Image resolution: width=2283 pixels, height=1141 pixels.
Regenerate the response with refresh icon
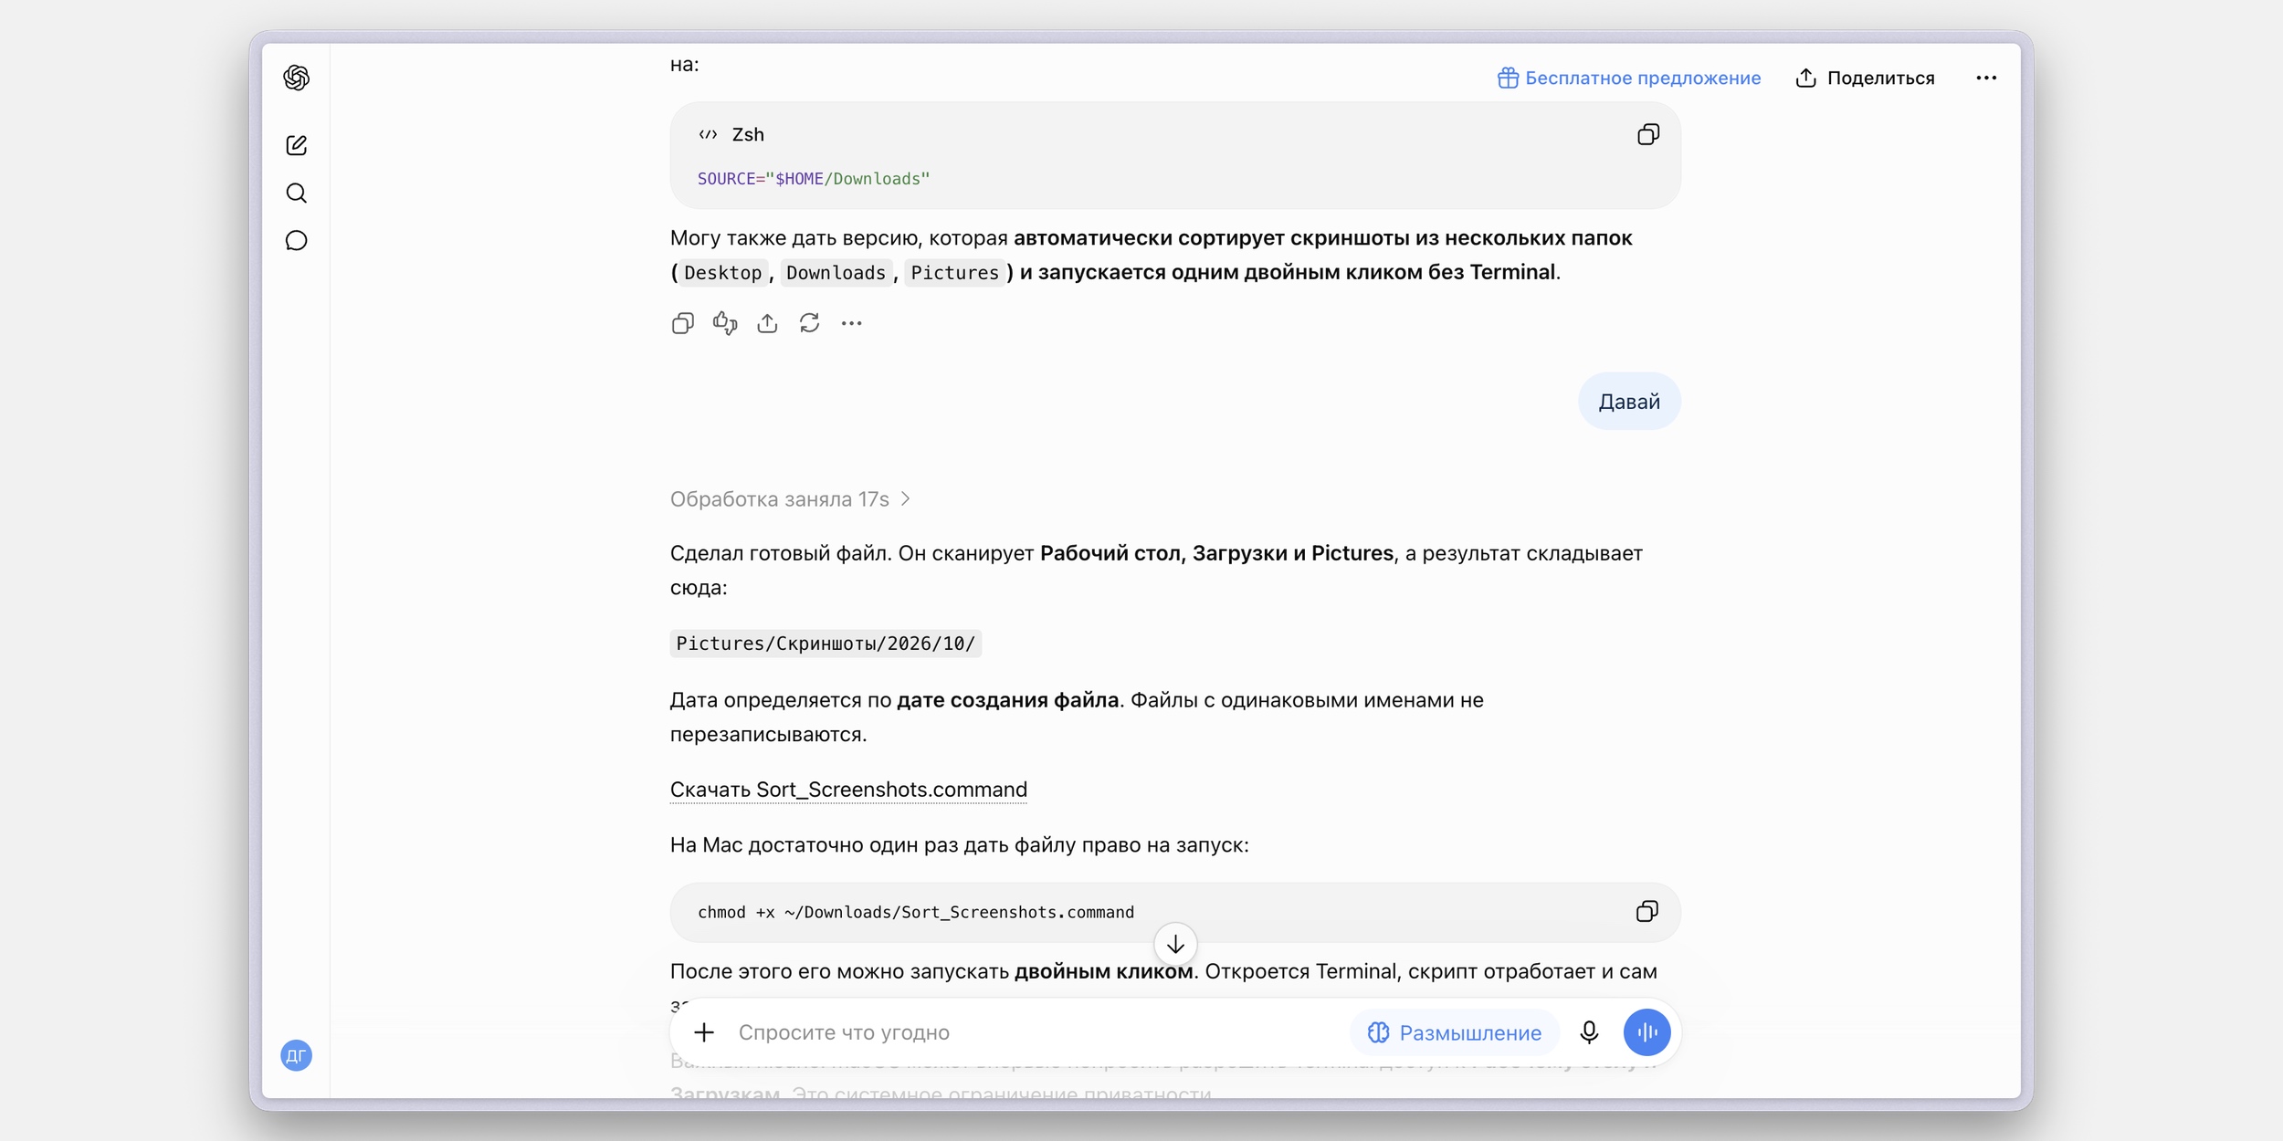[809, 323]
